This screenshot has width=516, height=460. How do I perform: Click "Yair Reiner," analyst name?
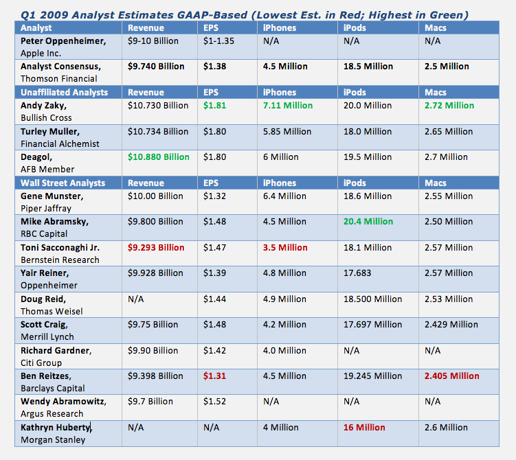(x=45, y=273)
